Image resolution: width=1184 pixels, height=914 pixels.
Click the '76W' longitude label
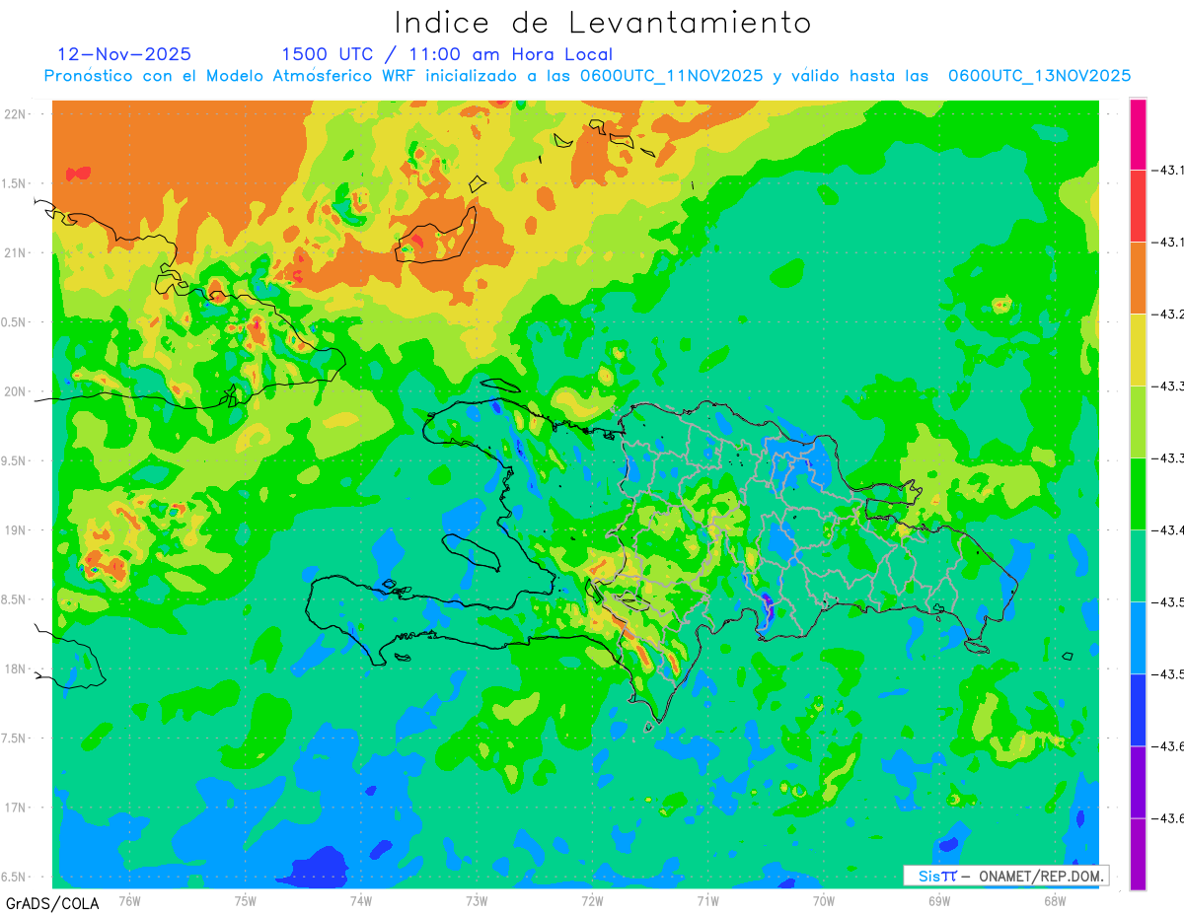[x=129, y=900]
